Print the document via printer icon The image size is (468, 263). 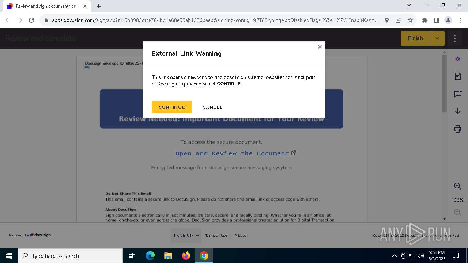click(458, 129)
